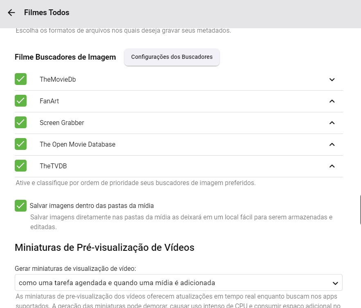Viewport: 361px width, 308px height.
Task: Move The Open Movie Database up
Action: point(332,145)
